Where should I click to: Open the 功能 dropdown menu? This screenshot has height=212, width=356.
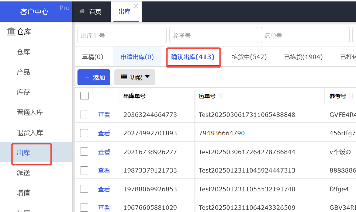coord(135,77)
